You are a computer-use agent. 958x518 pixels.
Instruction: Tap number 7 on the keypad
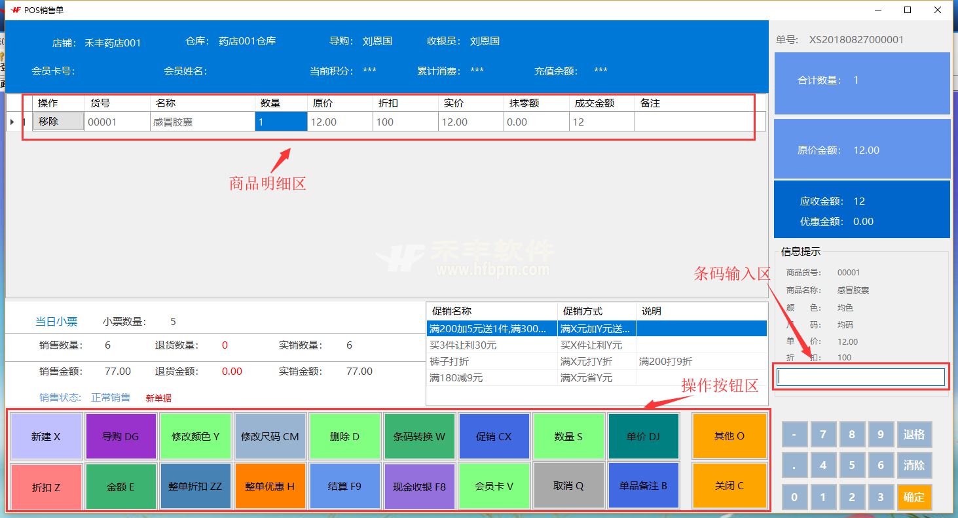coord(822,434)
